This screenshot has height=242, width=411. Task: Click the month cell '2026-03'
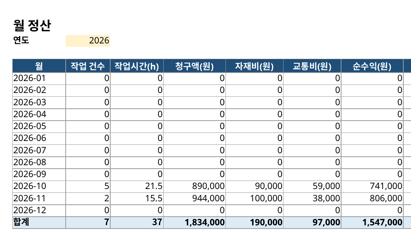(39, 103)
